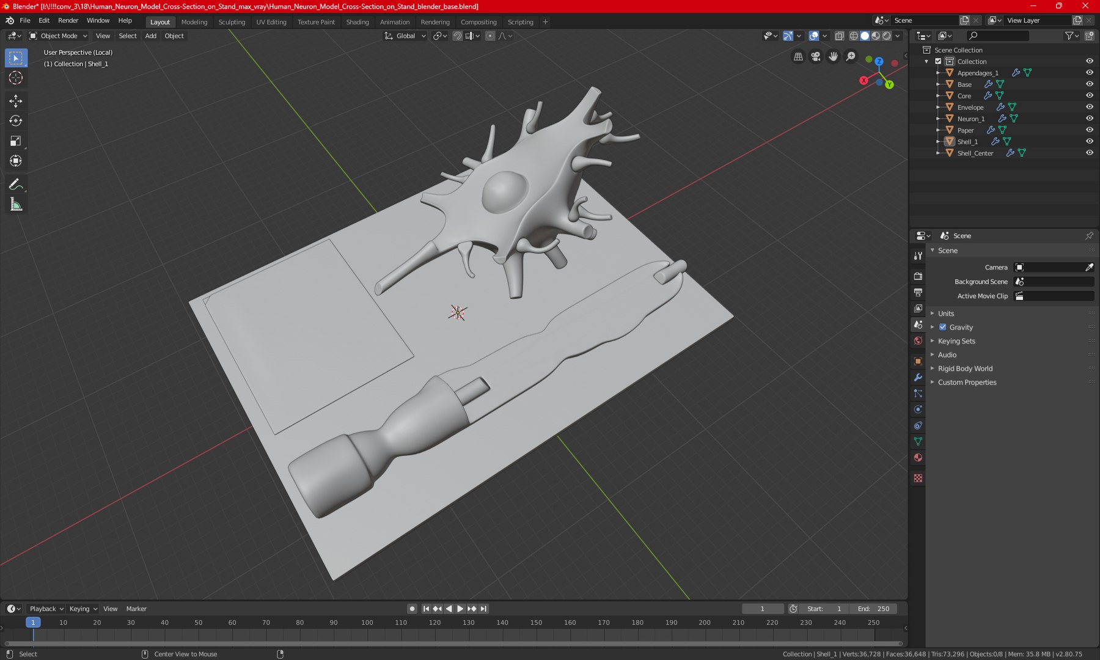1100x660 pixels.
Task: Open the Texture properties checker tab
Action: point(918,478)
